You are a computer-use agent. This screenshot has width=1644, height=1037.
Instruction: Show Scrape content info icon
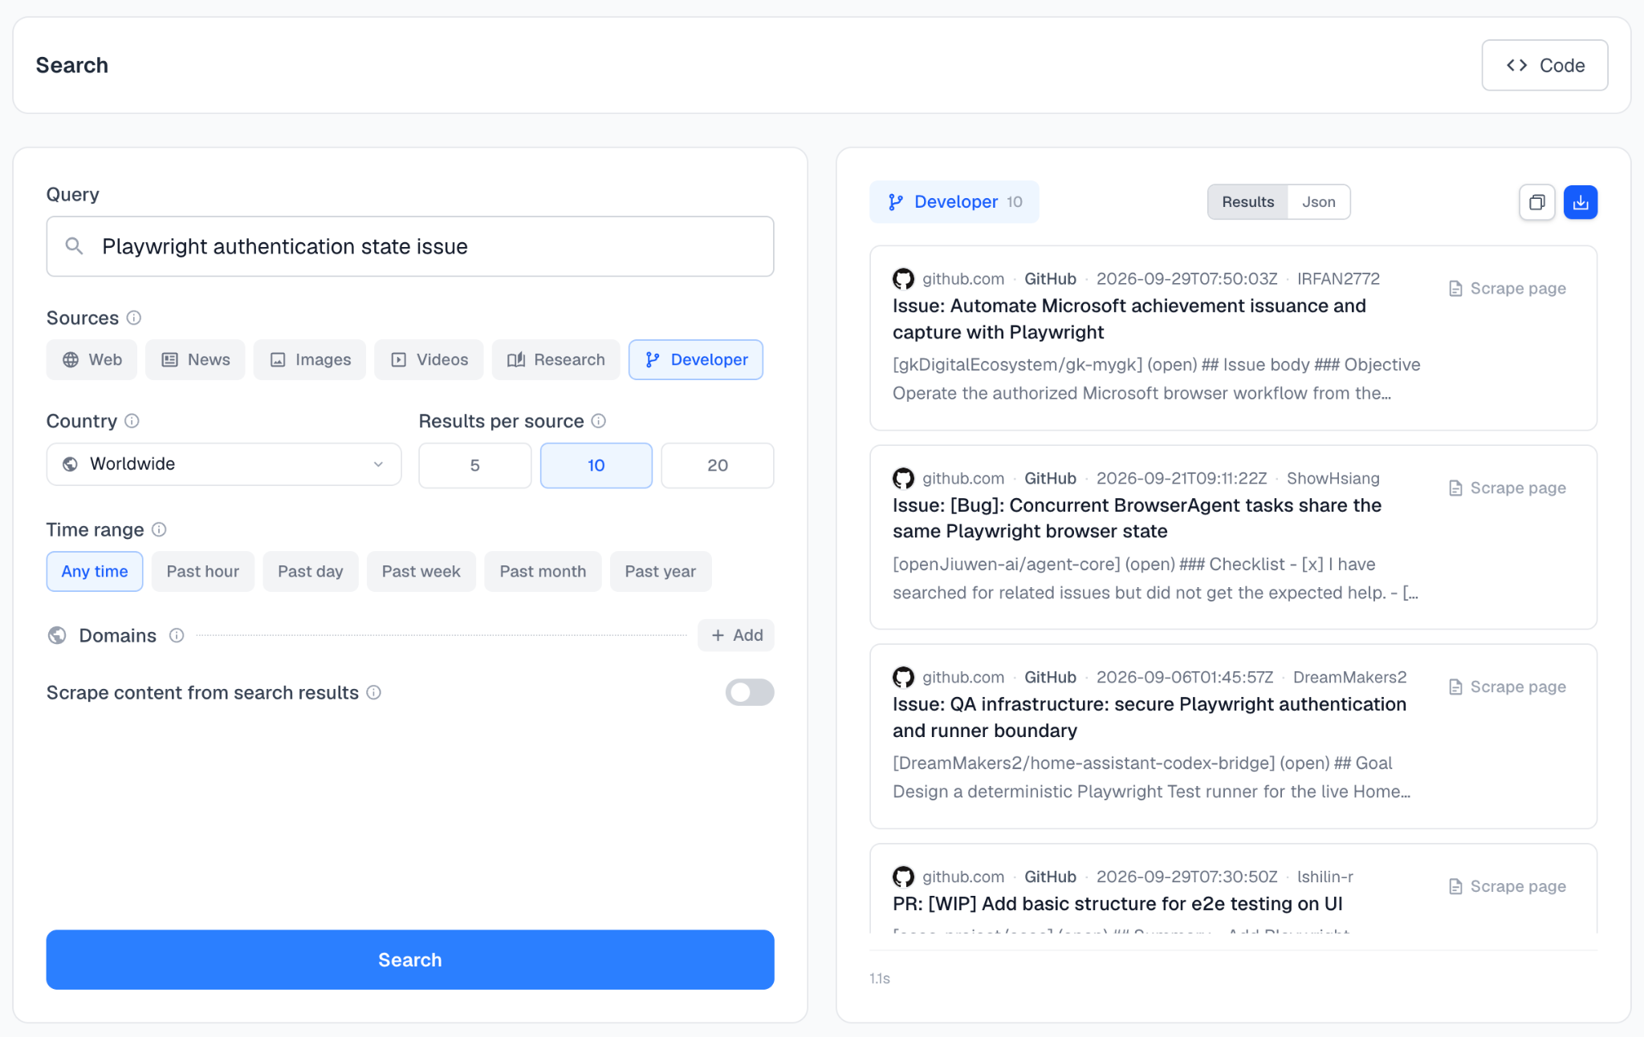coord(374,692)
